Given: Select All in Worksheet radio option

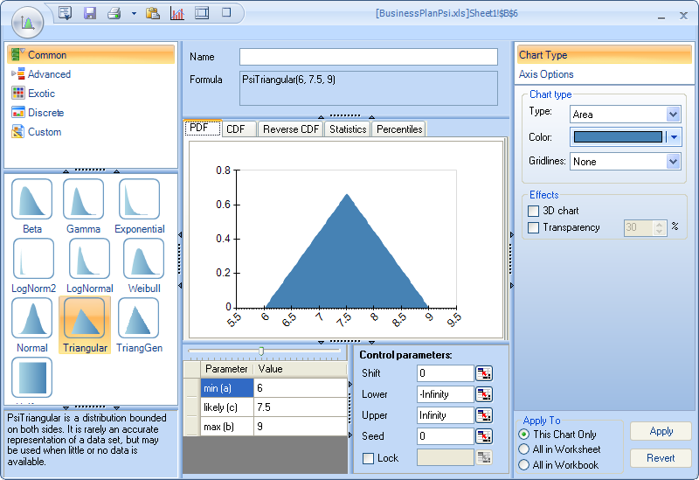Looking at the screenshot, I should point(524,449).
